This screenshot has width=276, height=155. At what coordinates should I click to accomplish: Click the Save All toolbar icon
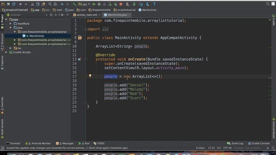tap(8, 4)
